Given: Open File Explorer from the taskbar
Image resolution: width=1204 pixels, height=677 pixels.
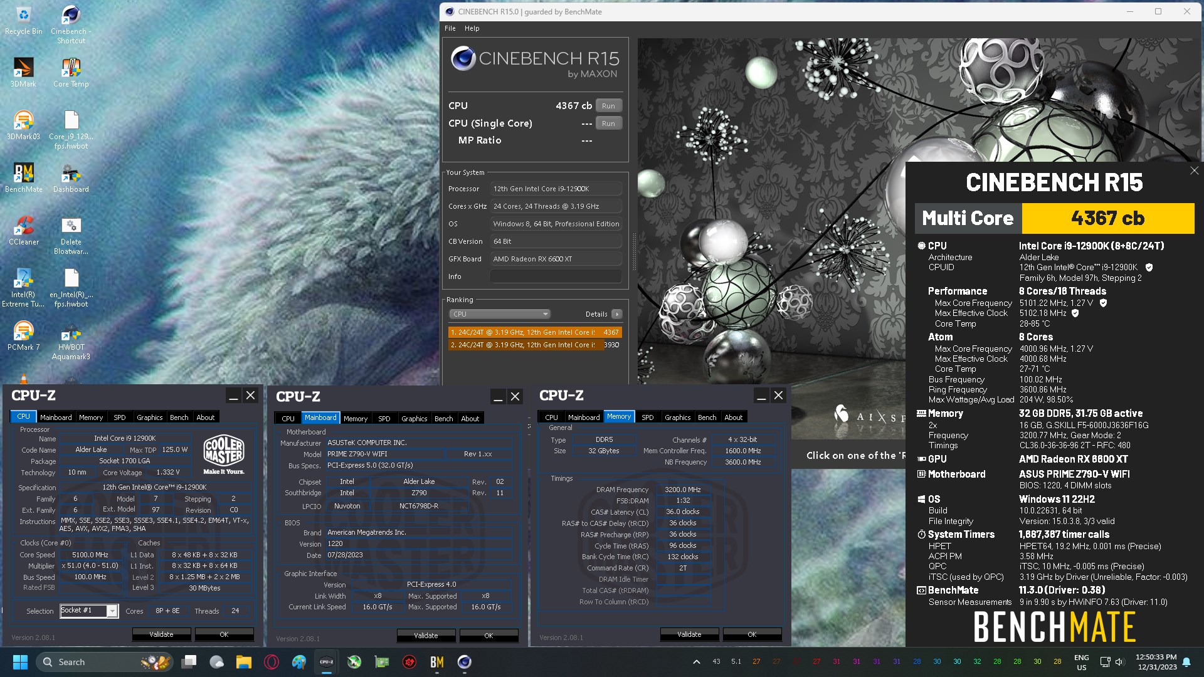Looking at the screenshot, I should tap(244, 662).
